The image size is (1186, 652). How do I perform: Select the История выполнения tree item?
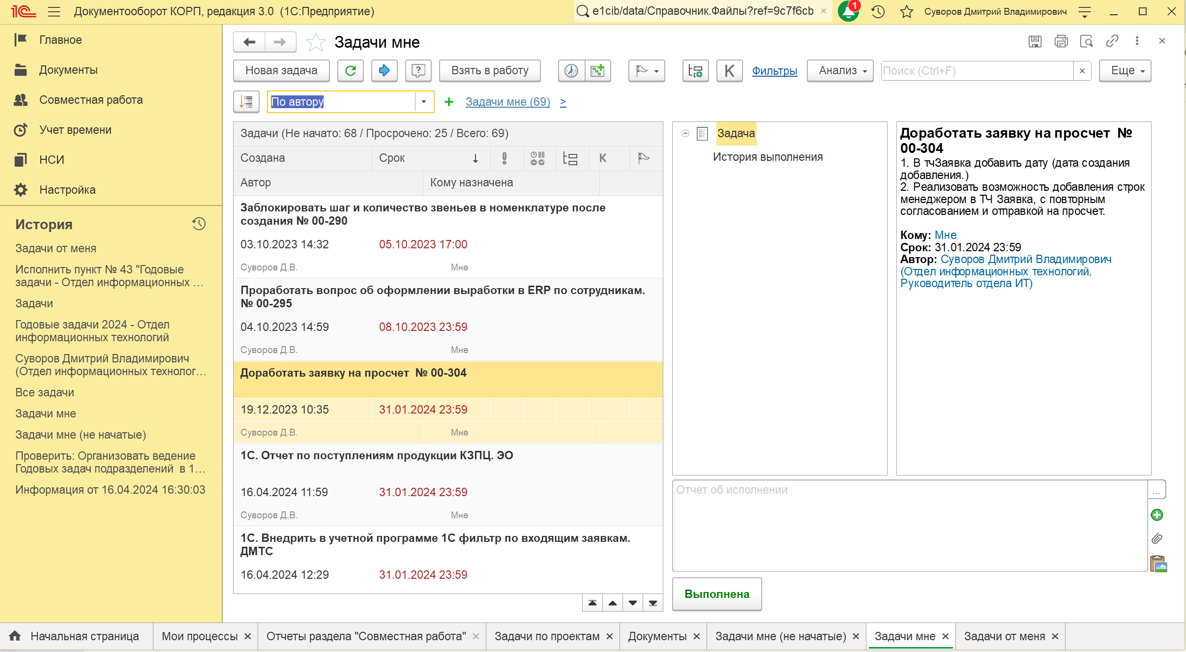[x=768, y=157]
